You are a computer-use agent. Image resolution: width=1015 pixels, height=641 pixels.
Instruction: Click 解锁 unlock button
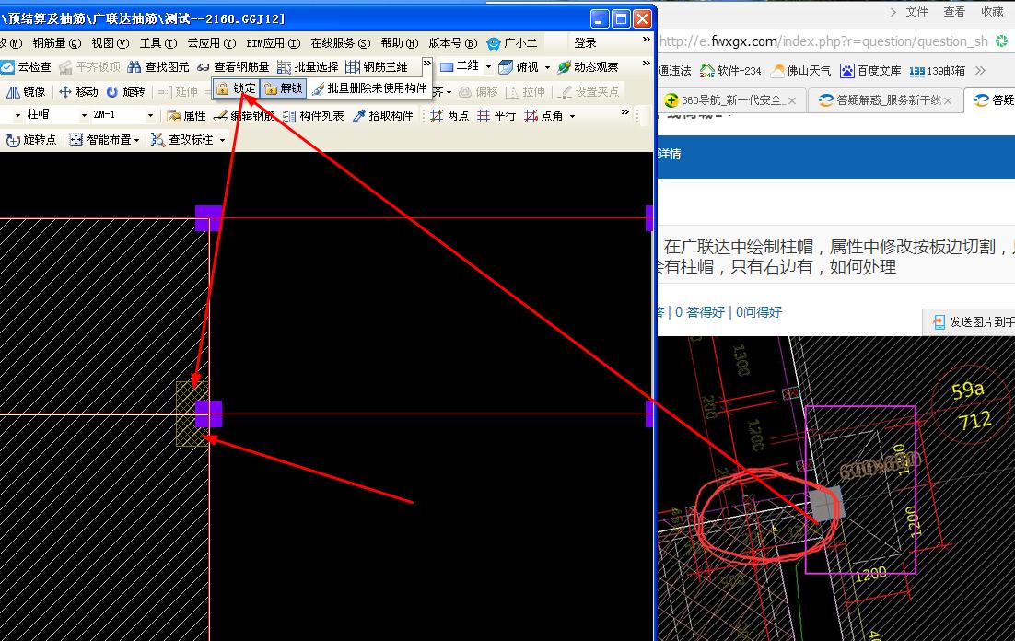[x=283, y=88]
